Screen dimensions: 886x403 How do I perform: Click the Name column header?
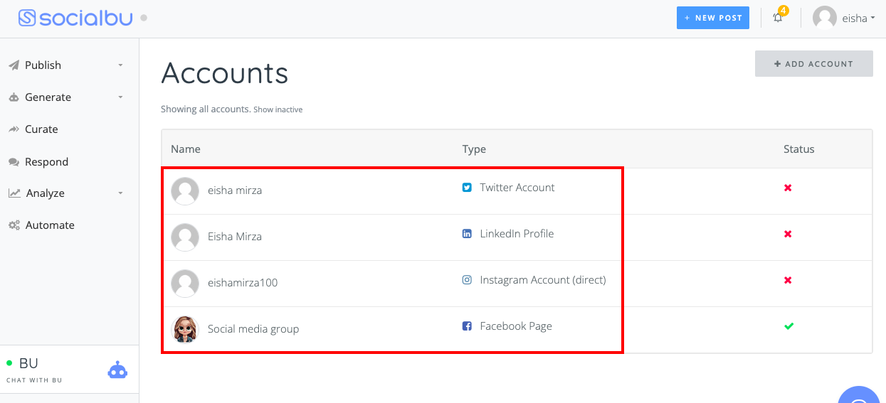(186, 149)
